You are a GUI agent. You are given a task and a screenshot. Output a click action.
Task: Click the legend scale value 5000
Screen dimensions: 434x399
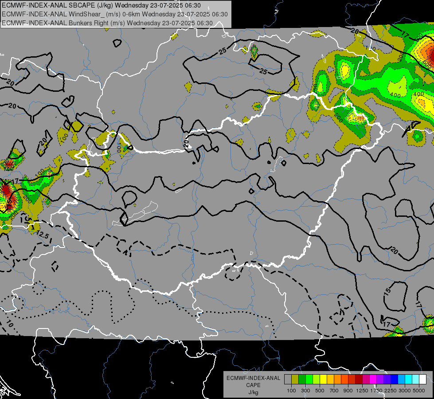click(419, 391)
